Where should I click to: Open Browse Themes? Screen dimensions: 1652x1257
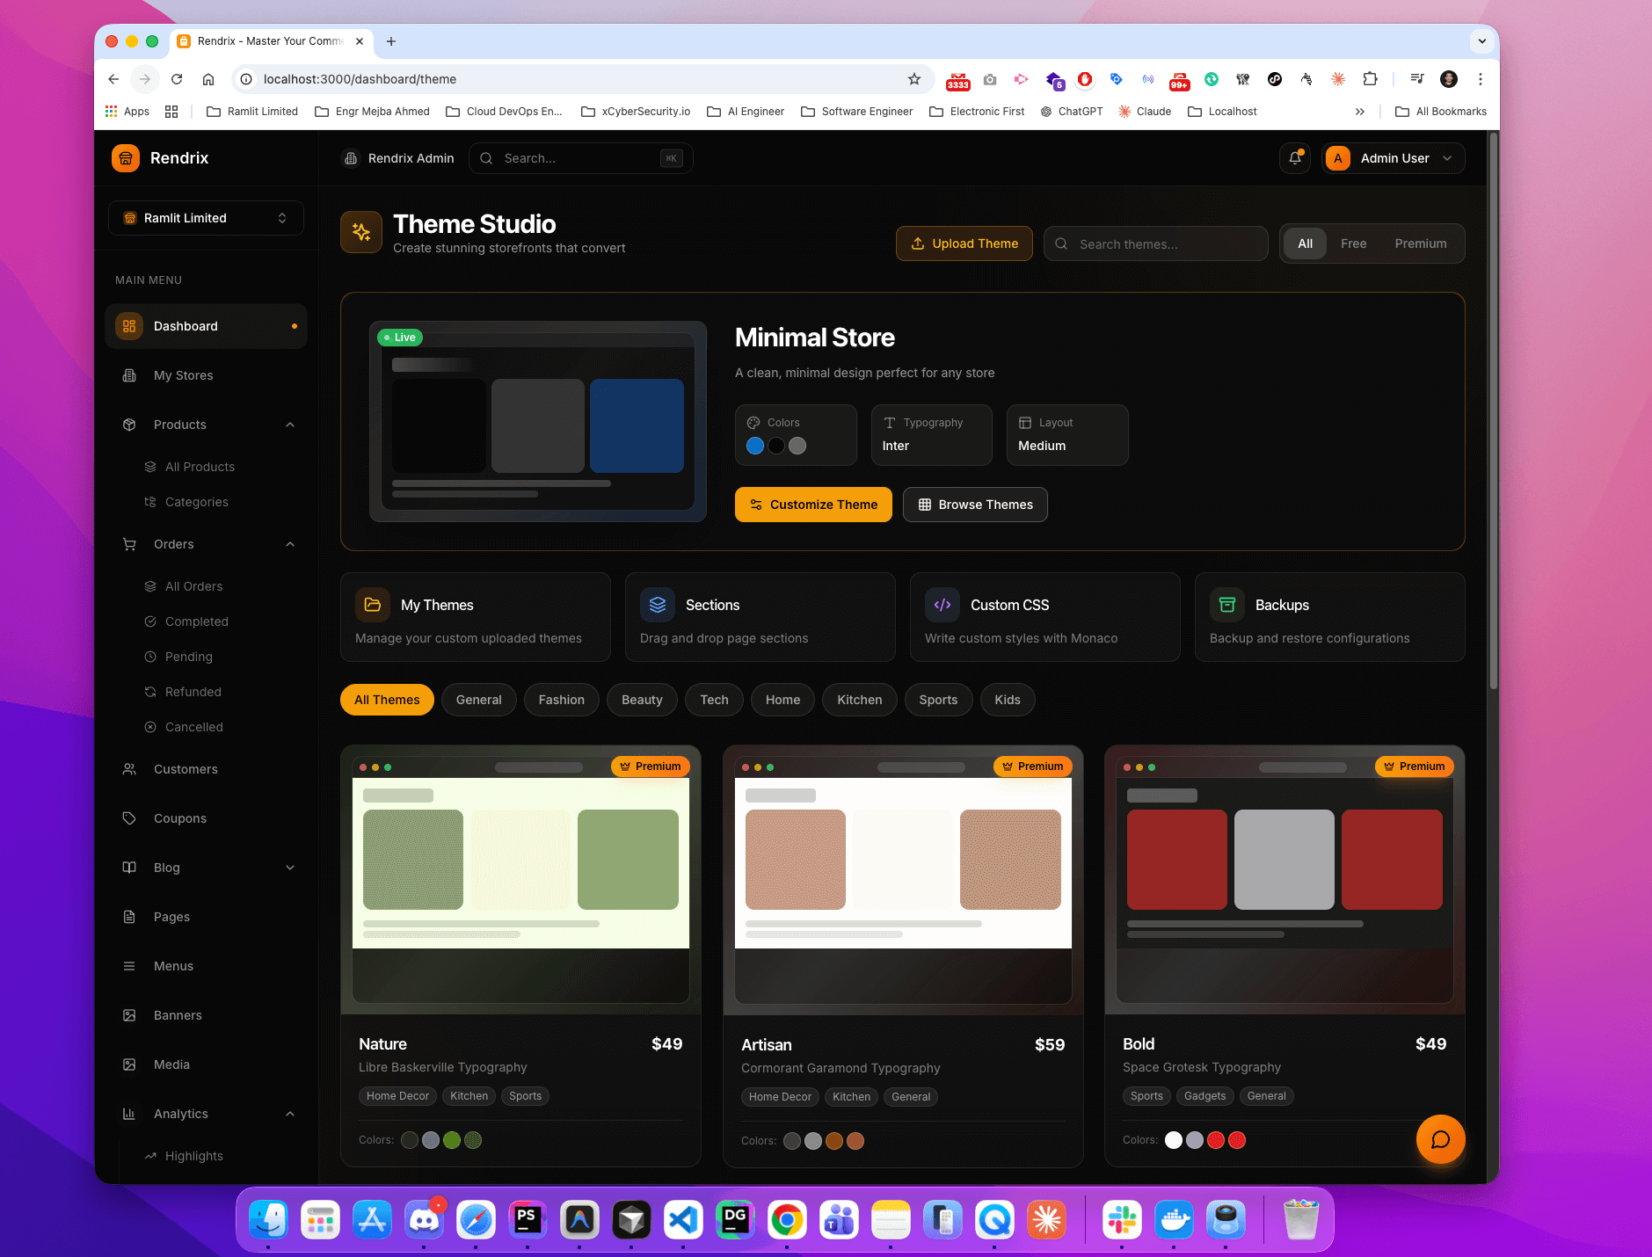point(974,504)
